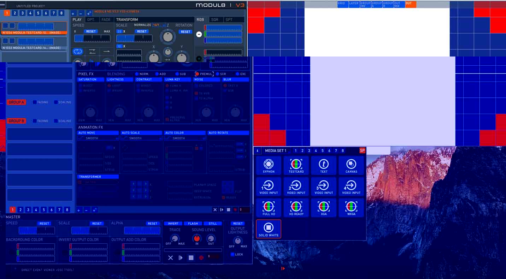Open the Text media module icon
The image size is (506, 279).
coord(324,165)
